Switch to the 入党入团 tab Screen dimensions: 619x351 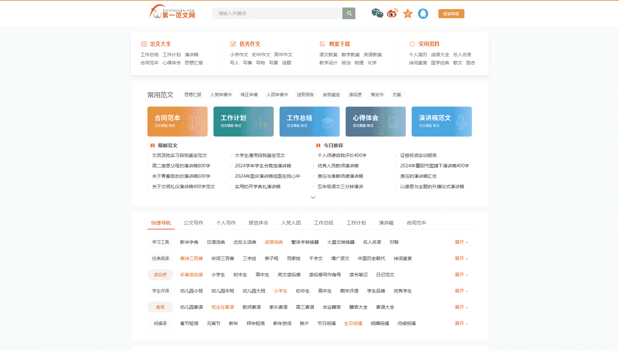[291, 223]
